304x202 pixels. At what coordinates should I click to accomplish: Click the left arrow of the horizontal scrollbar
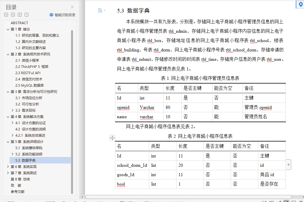pos(82,197)
